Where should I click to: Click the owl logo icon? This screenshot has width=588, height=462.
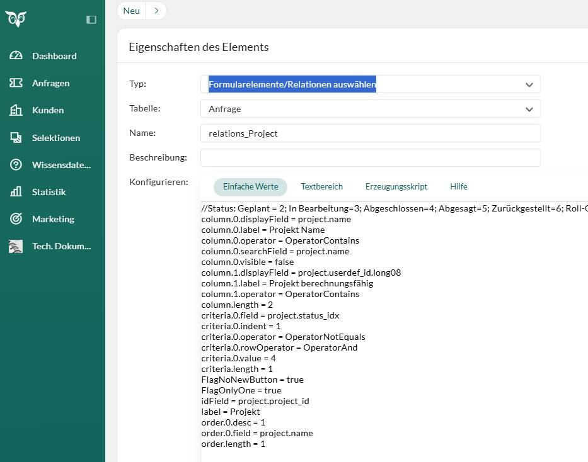click(x=16, y=19)
